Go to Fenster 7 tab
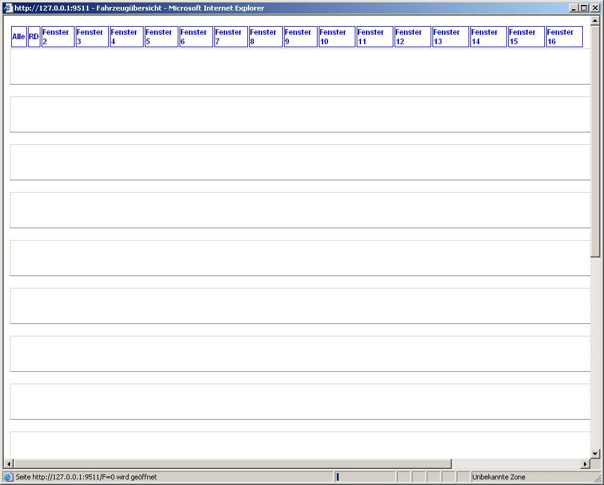604x485 pixels. (229, 37)
